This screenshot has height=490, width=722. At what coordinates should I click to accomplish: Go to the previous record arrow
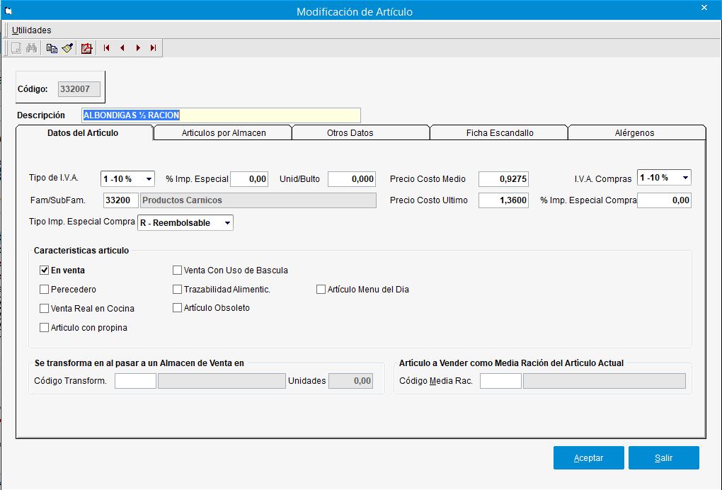click(x=122, y=48)
